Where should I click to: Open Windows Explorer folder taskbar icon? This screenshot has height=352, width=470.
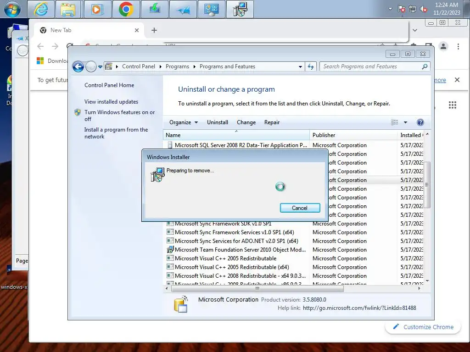tap(68, 9)
